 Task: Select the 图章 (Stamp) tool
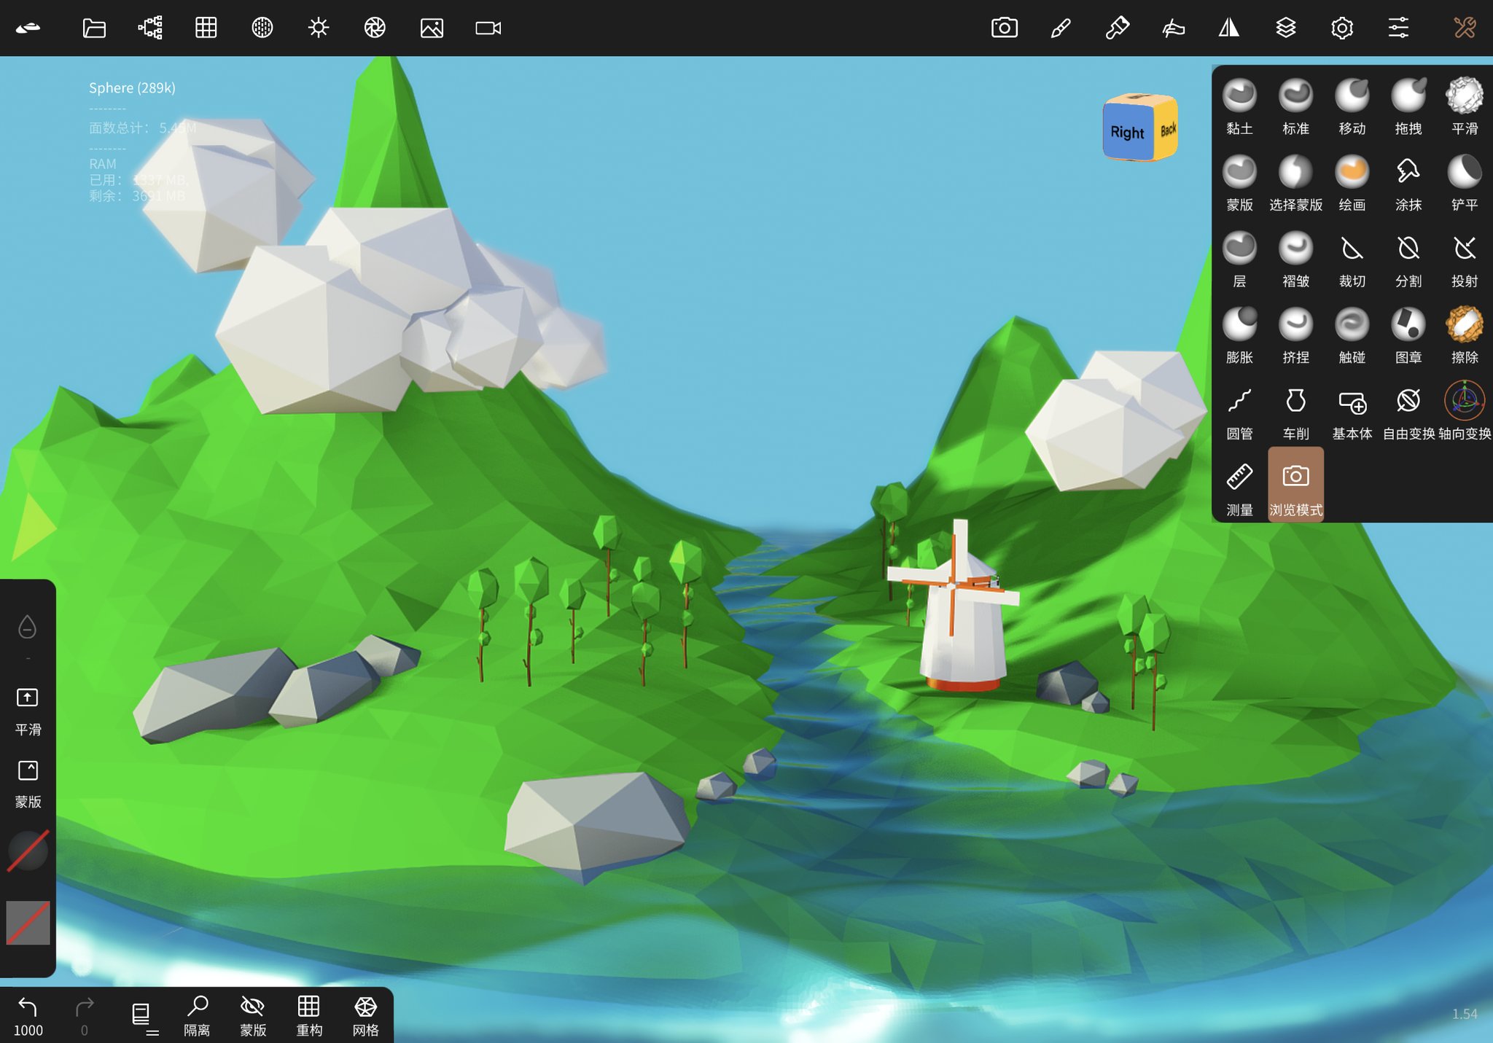1408,336
